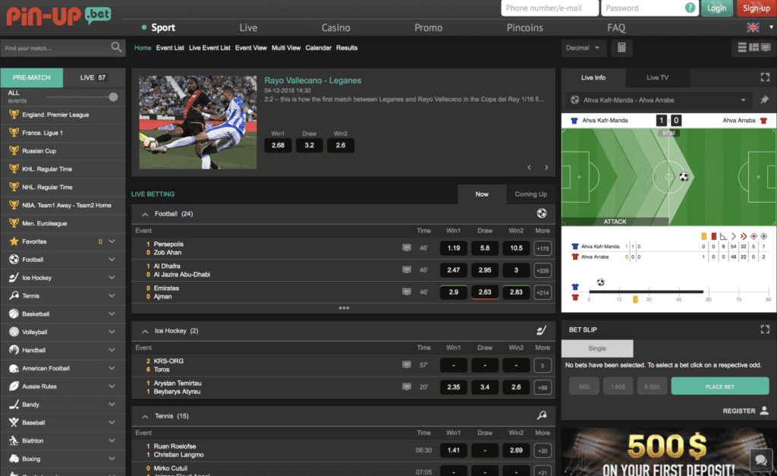Select the Single bet slip tab
The height and width of the screenshot is (476, 777).
(x=597, y=348)
